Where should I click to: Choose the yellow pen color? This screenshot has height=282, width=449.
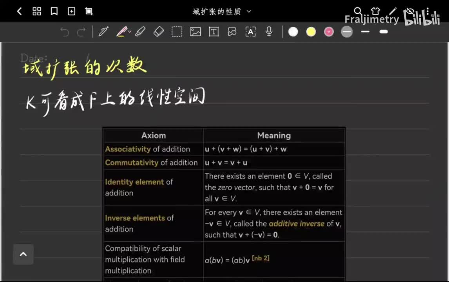pyautogui.click(x=311, y=32)
